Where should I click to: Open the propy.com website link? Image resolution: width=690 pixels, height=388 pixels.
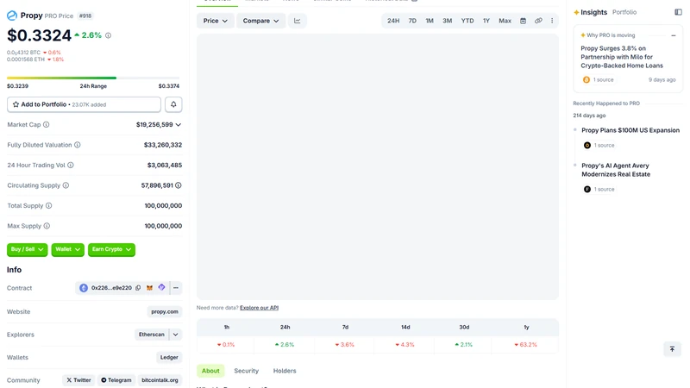coord(165,311)
